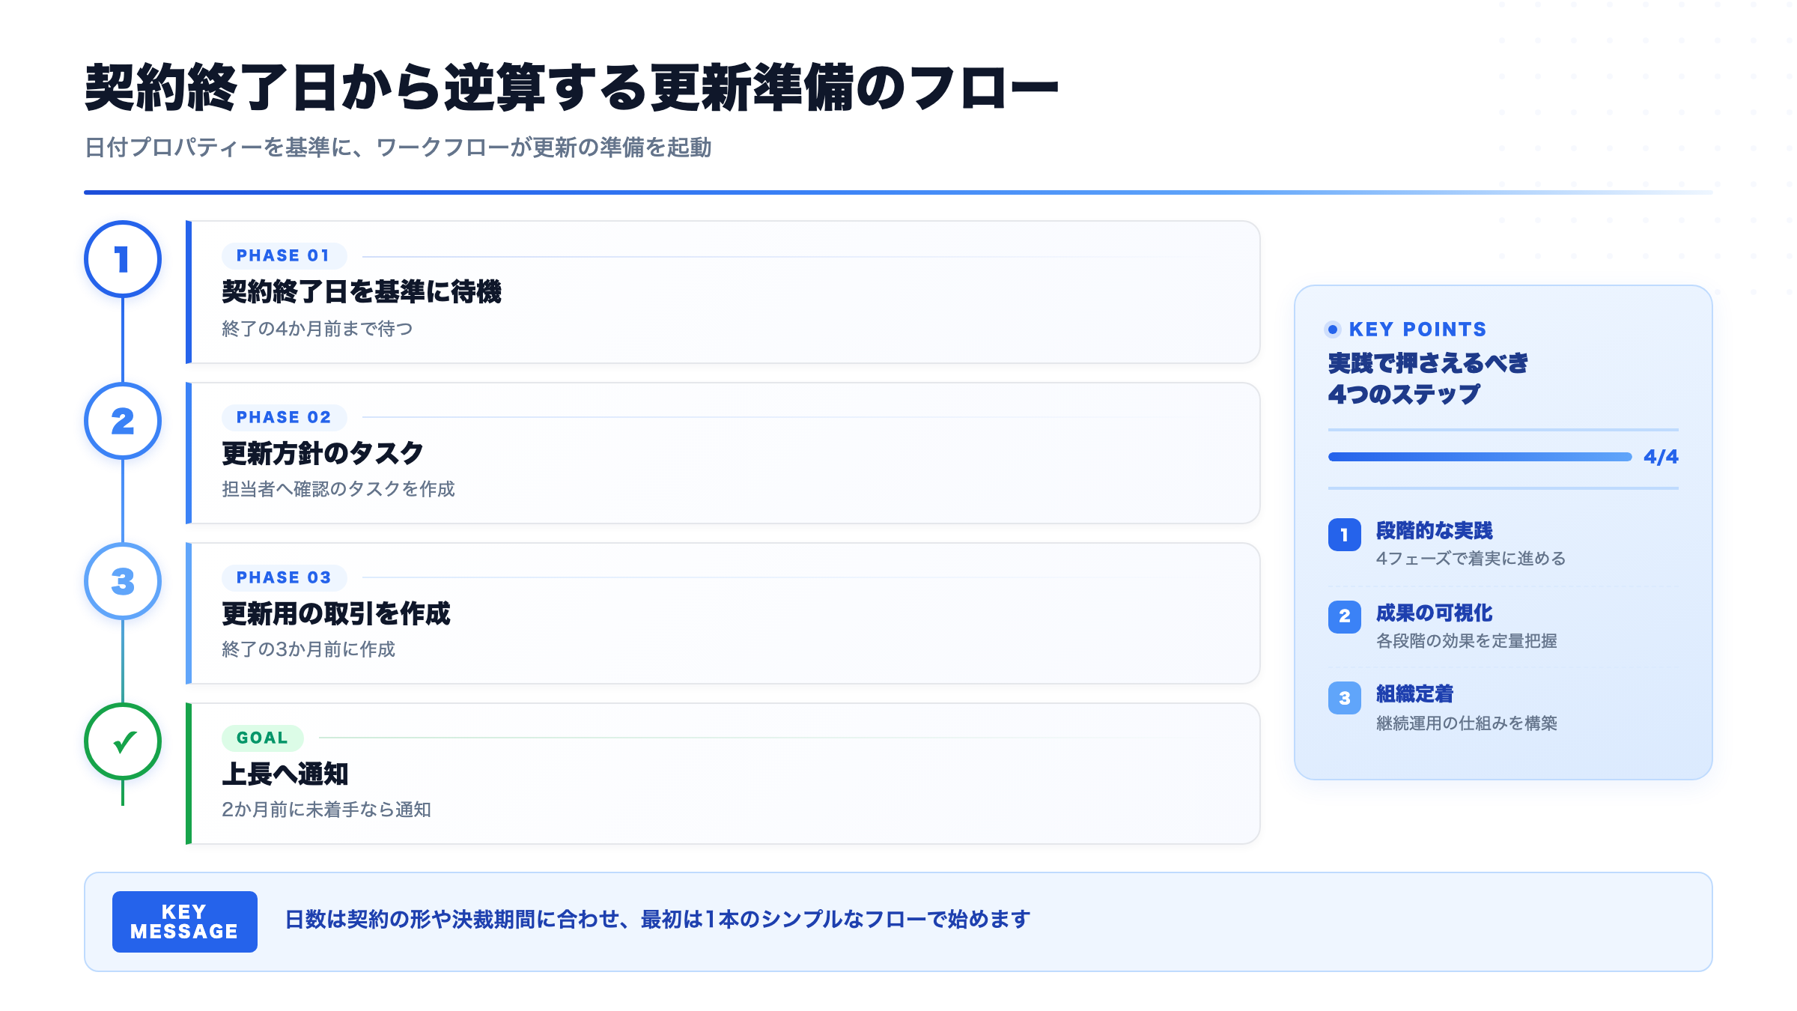Viewport: 1797px width, 1011px height.
Task: Click the text 各段階の効果を定量把握
Action: [1467, 641]
